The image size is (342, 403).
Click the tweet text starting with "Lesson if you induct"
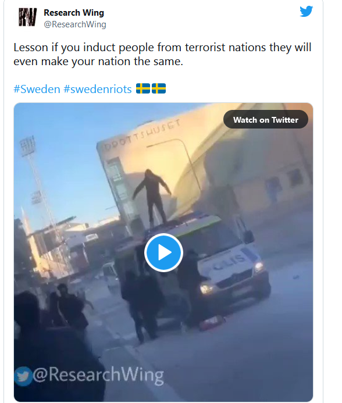(162, 48)
